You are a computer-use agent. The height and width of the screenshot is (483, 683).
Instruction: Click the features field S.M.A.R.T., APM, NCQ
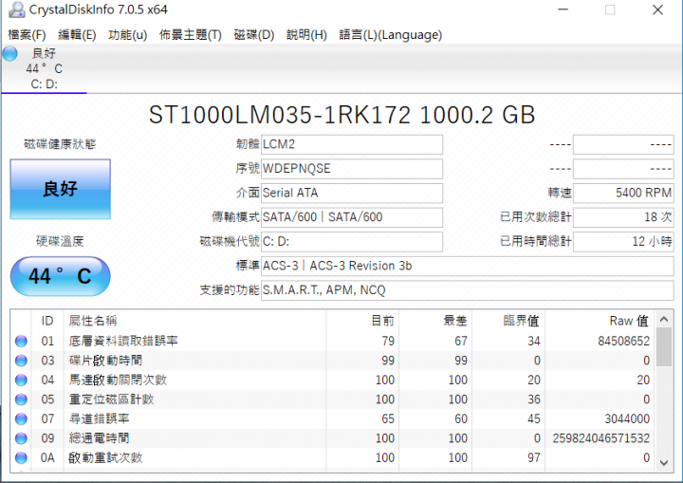(x=468, y=290)
